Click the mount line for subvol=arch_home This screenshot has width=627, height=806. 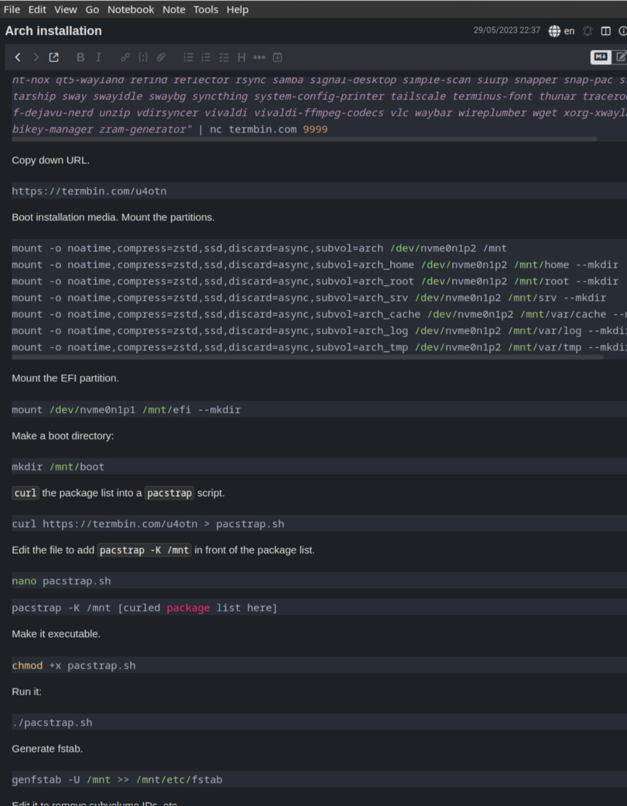point(315,265)
